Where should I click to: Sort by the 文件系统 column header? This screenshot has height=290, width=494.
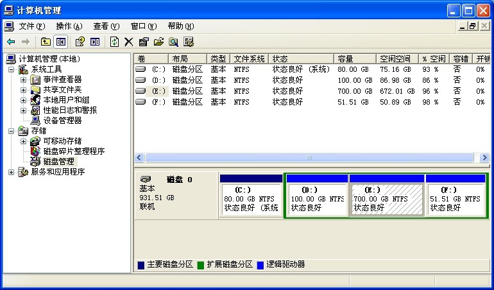coord(249,58)
